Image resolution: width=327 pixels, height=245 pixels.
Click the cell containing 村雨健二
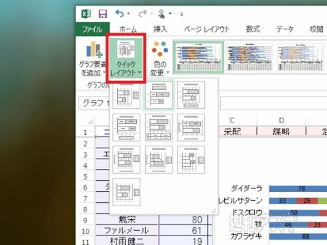(x=127, y=241)
